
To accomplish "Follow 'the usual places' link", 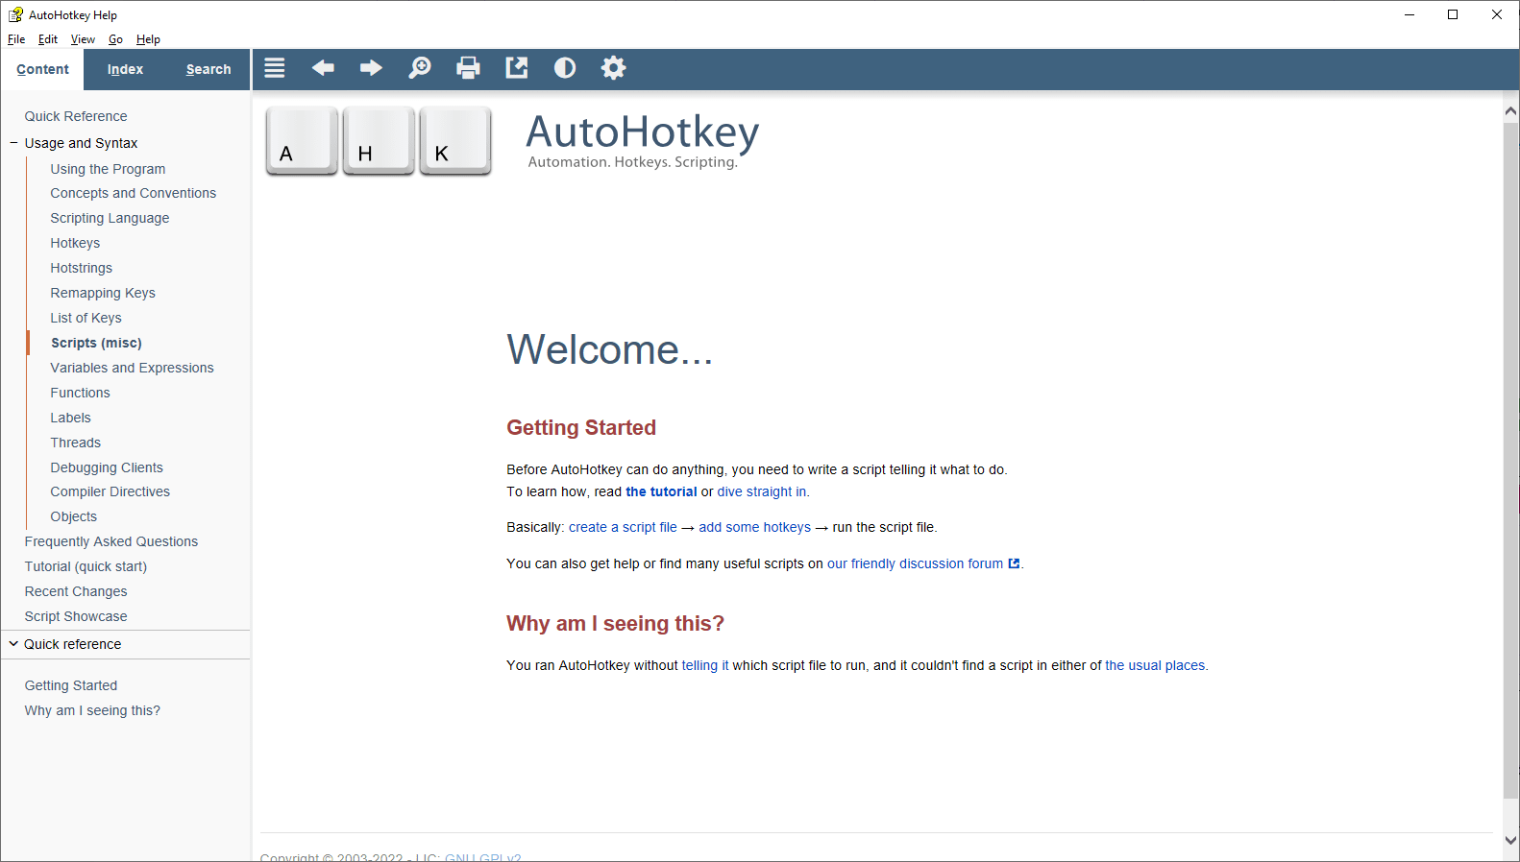I will 1155,665.
